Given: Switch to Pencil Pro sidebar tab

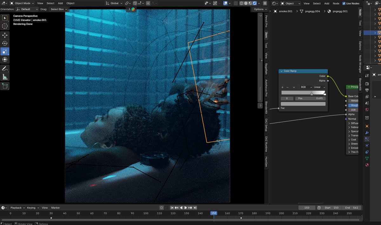Looking at the screenshot, I should tap(266, 22).
